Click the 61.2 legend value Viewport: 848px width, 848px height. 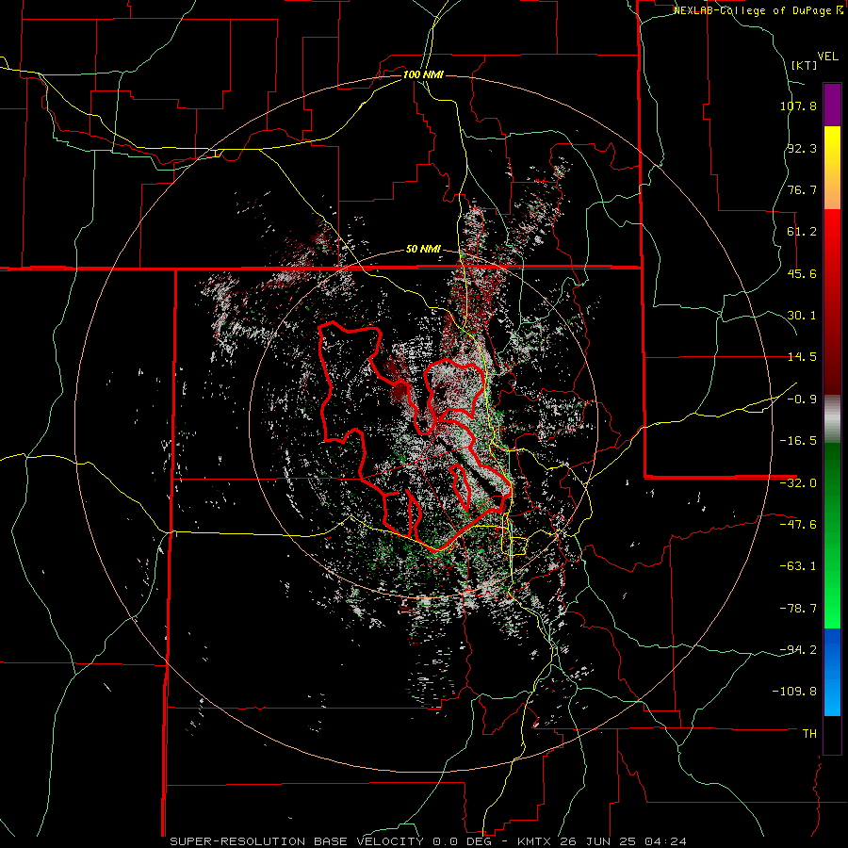tap(802, 232)
